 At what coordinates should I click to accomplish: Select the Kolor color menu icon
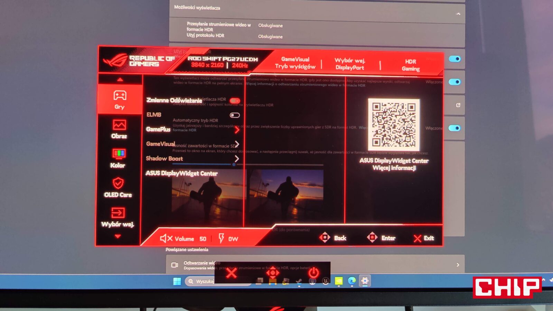pyautogui.click(x=119, y=153)
